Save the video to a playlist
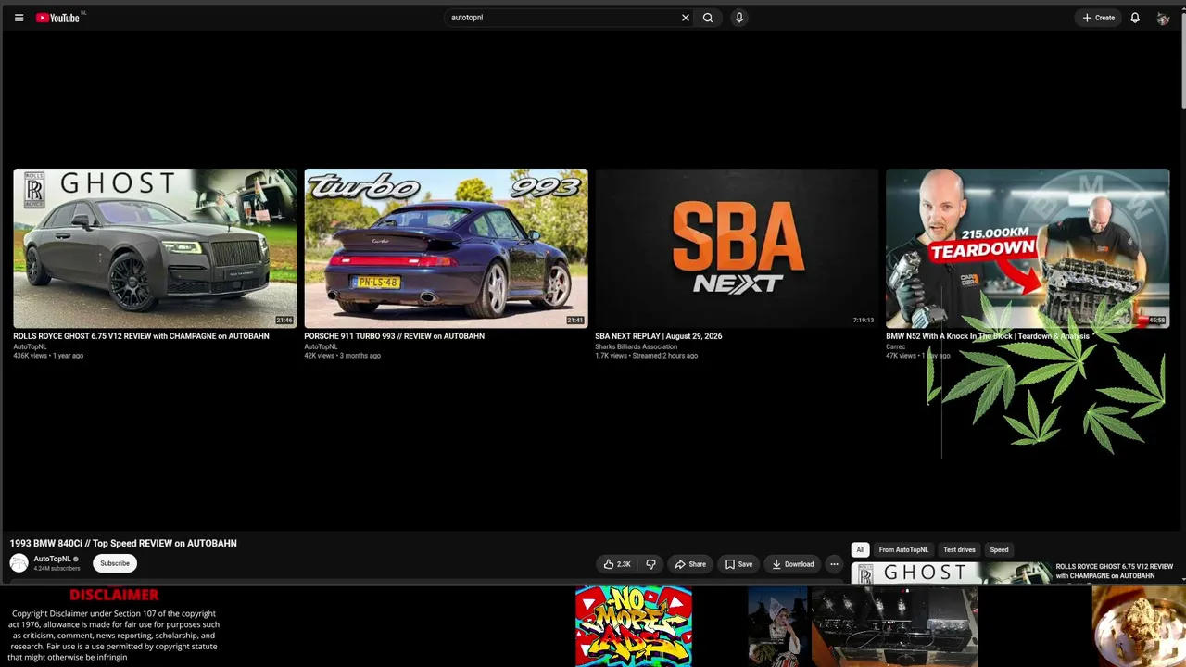This screenshot has width=1186, height=667. tap(738, 564)
